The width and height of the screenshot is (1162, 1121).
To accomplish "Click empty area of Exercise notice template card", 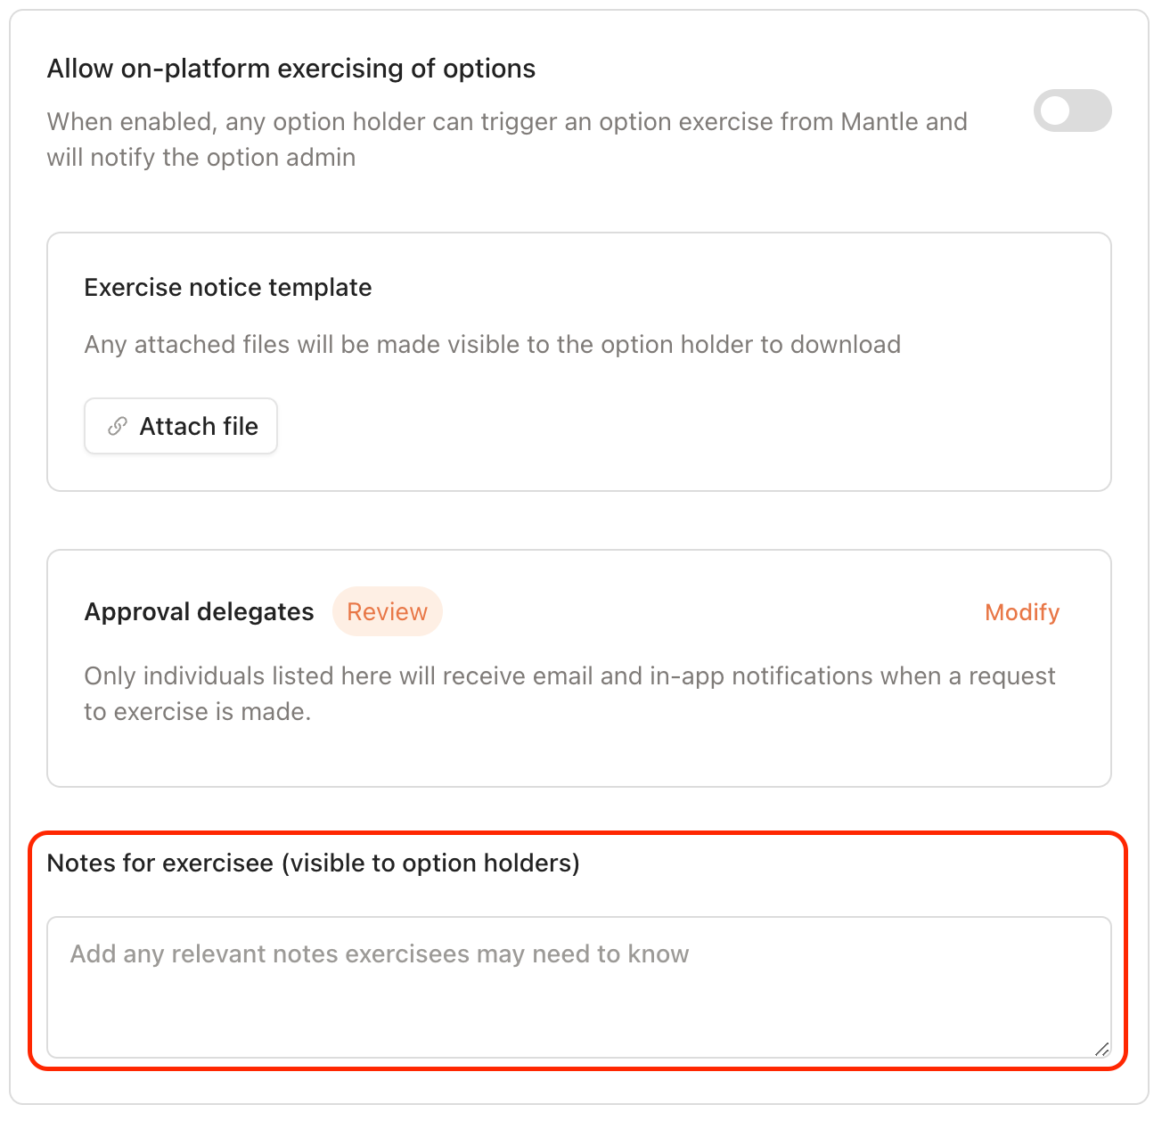I will [x=695, y=428].
